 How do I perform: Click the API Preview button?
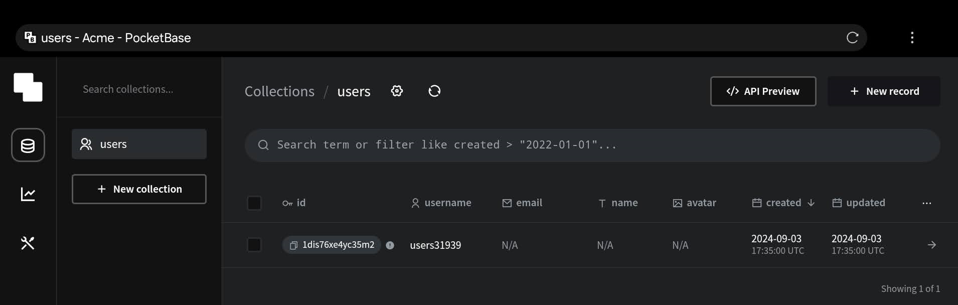pos(763,91)
